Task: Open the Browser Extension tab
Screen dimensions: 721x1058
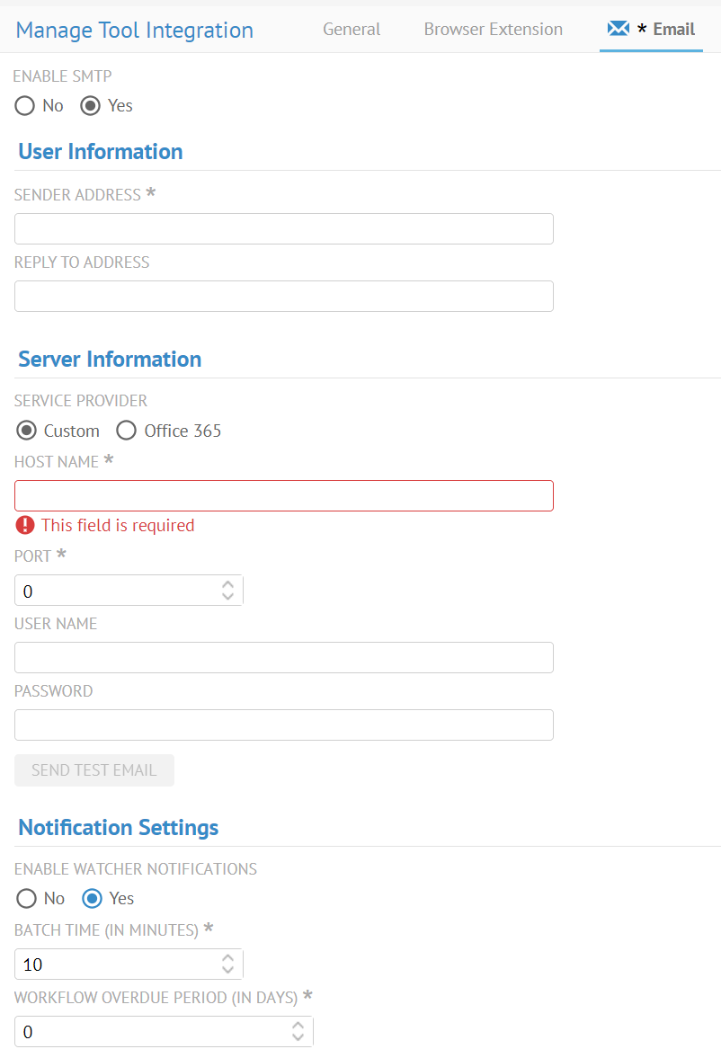Action: click(493, 30)
